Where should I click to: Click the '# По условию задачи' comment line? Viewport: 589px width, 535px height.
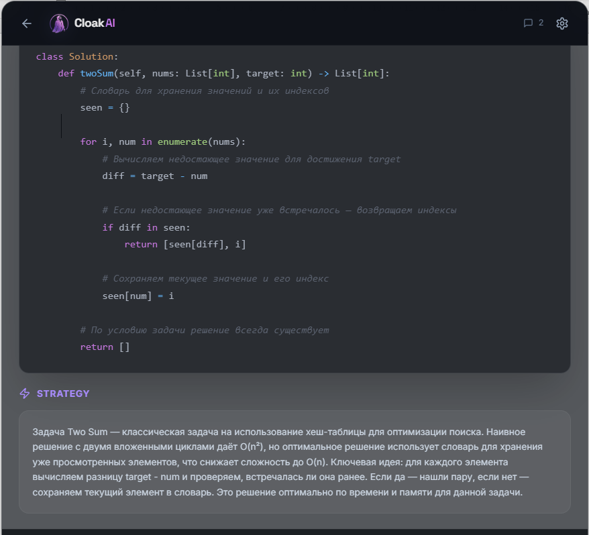pyautogui.click(x=205, y=330)
